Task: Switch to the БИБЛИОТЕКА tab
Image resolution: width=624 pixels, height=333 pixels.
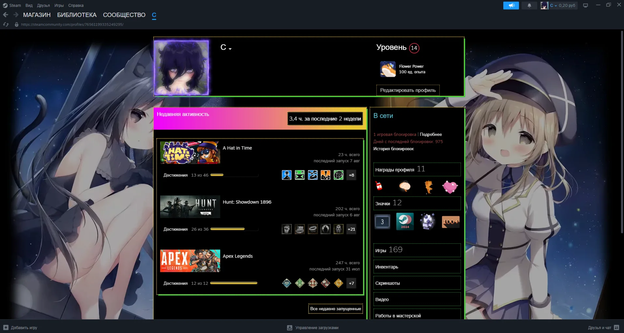Action: pyautogui.click(x=77, y=15)
